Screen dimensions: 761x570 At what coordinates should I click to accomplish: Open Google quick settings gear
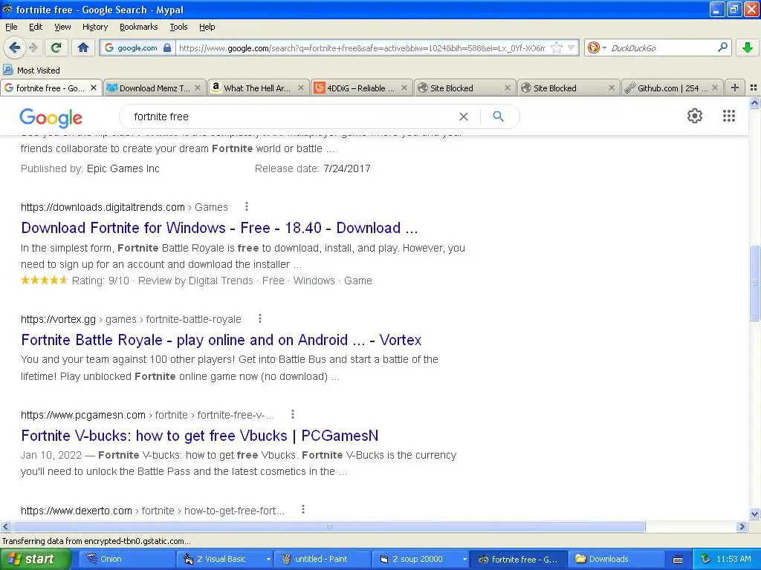(695, 116)
